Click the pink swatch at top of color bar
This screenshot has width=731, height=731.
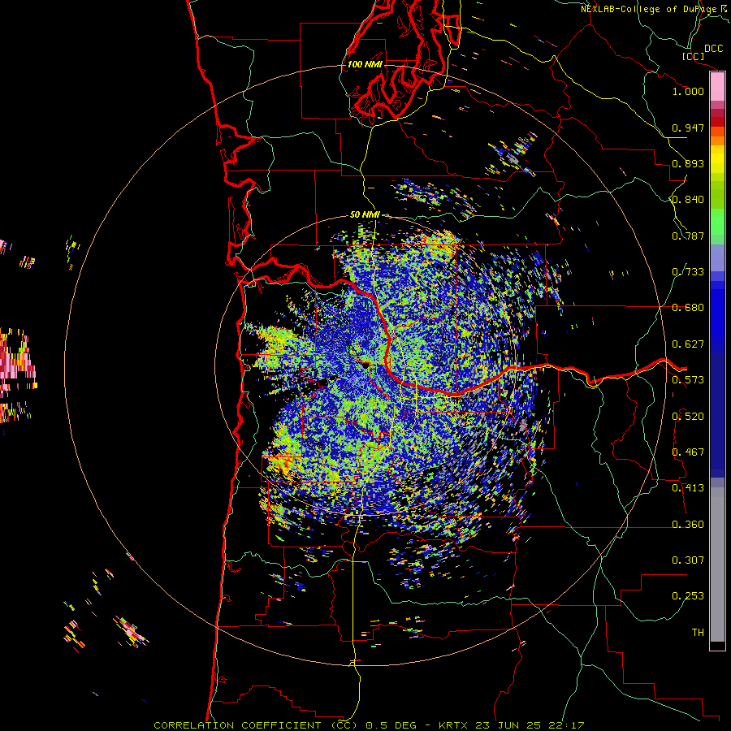tap(717, 86)
